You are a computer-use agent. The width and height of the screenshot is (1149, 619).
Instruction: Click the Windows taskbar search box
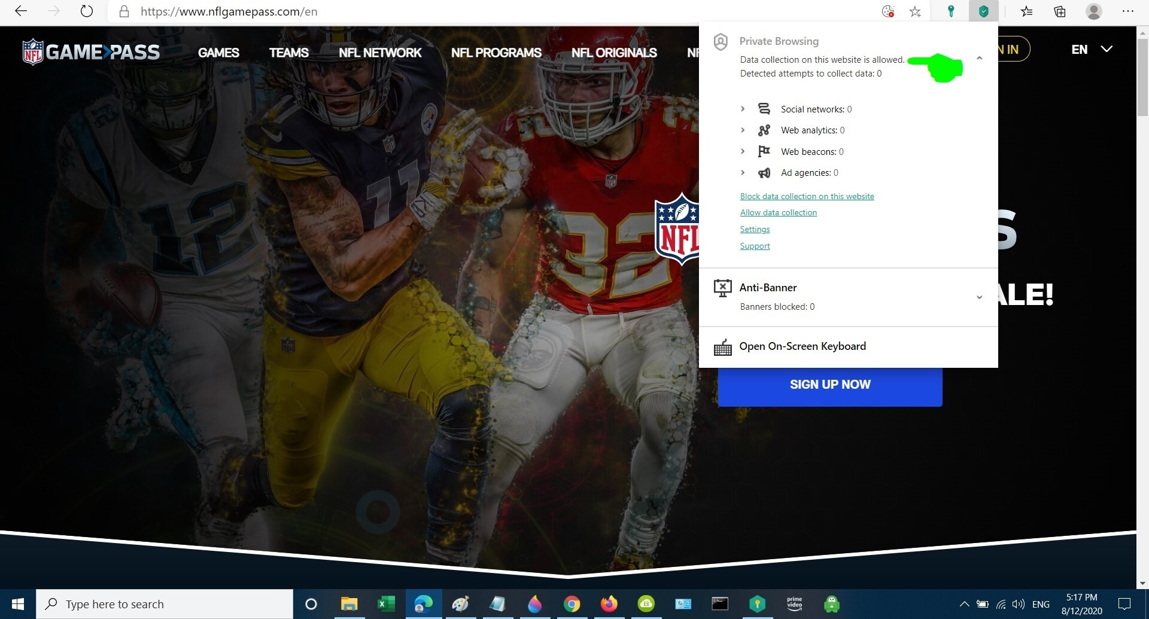[165, 604]
